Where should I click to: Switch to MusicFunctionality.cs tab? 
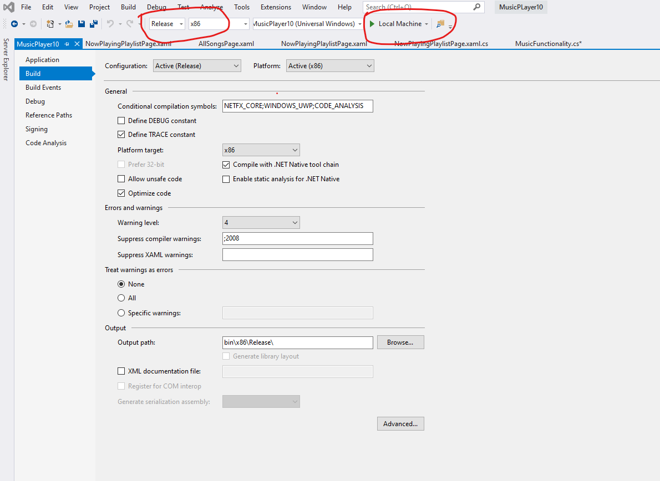pyautogui.click(x=548, y=44)
